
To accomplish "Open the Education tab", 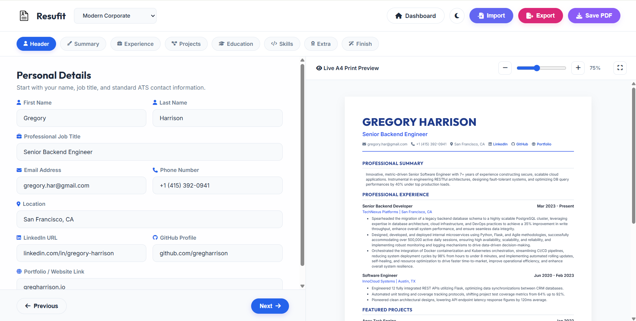I will [236, 44].
